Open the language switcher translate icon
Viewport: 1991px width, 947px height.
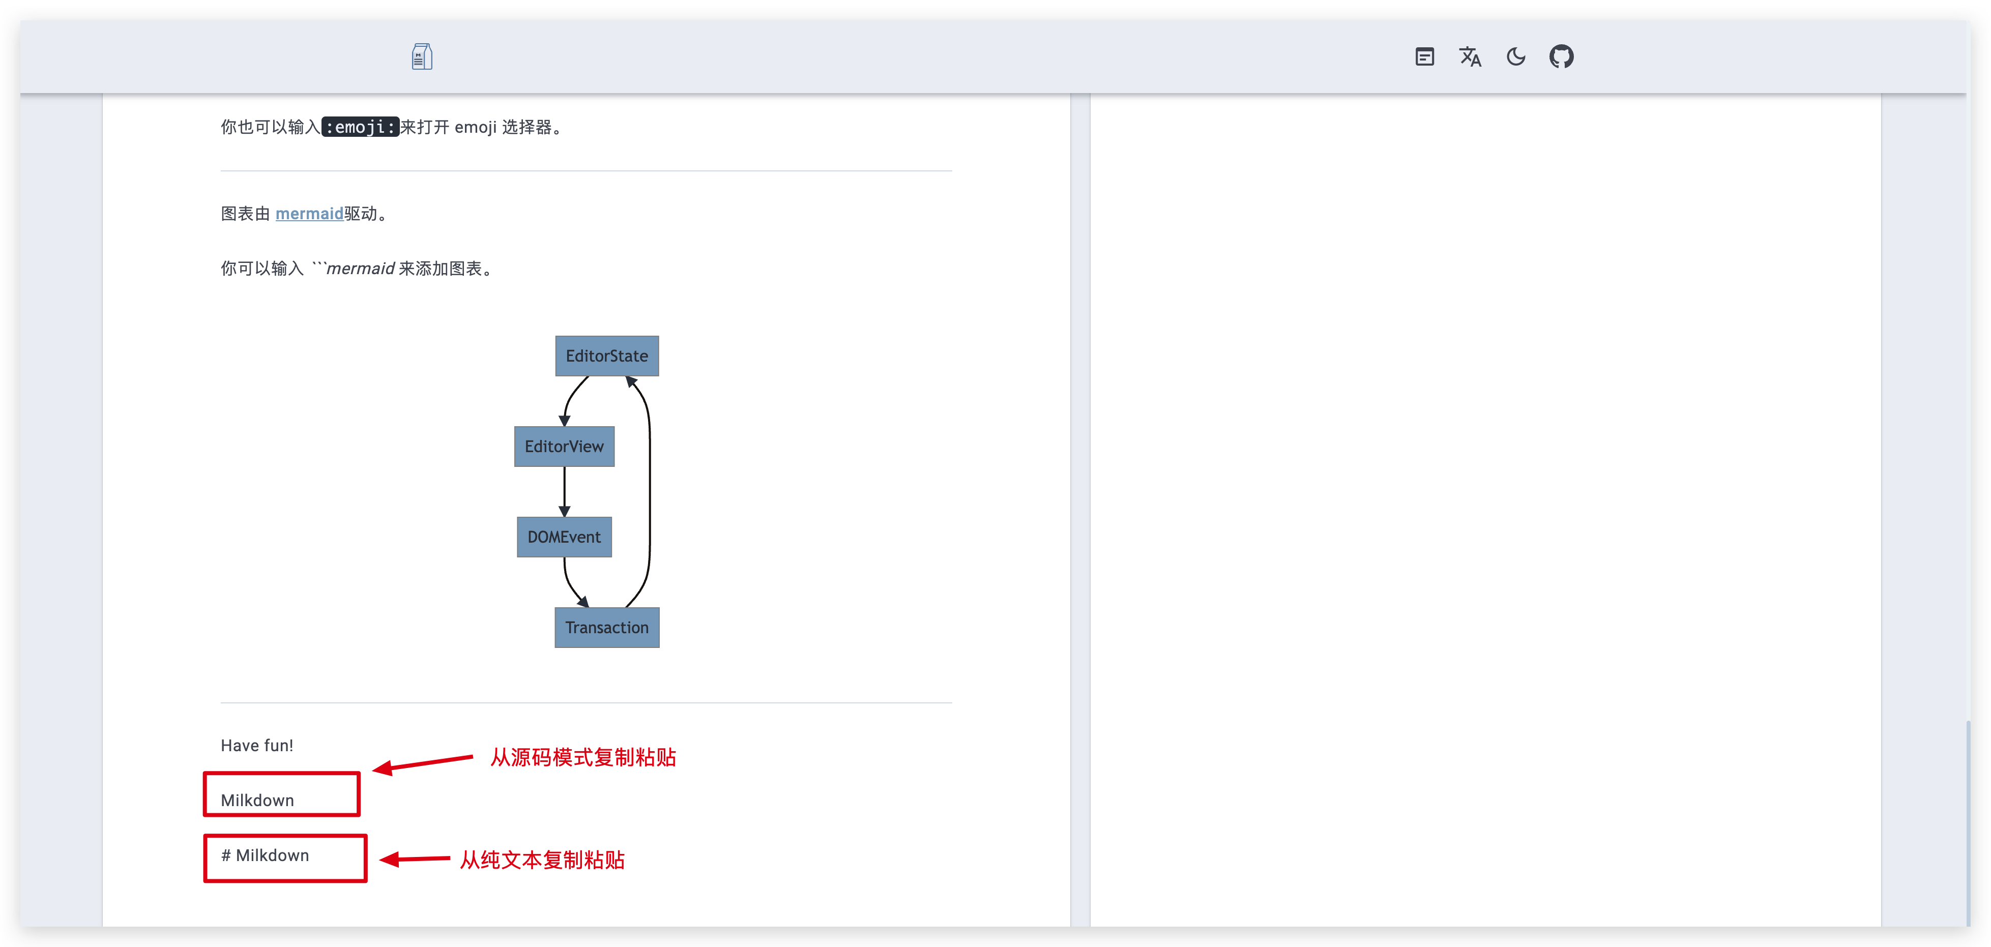point(1470,56)
